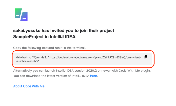Click the 'SampleProject' name in the heading

pos(28,37)
